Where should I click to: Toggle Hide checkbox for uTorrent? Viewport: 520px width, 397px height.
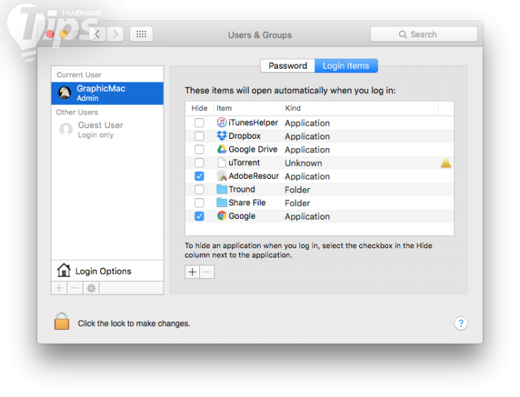point(199,162)
